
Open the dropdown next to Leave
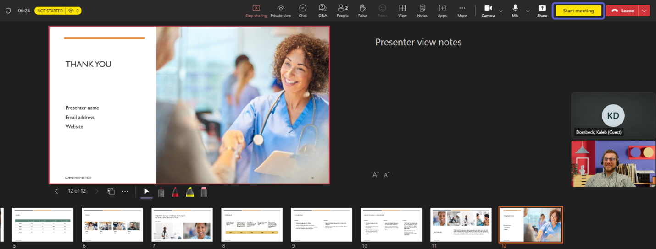point(645,11)
